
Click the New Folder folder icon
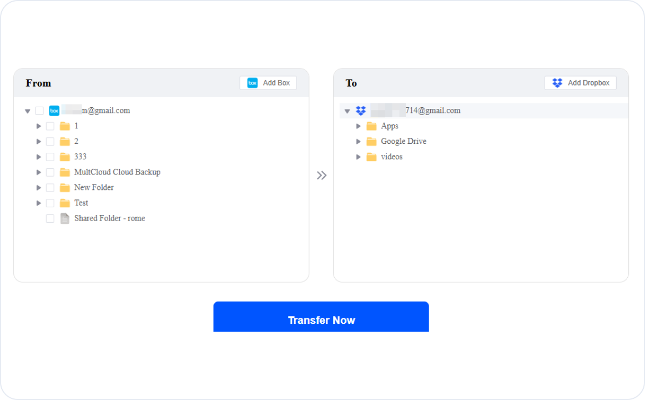point(65,188)
